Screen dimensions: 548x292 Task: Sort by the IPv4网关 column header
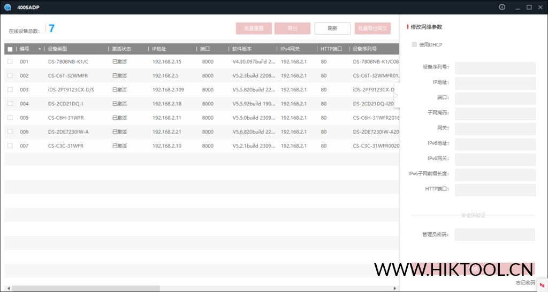[290, 49]
